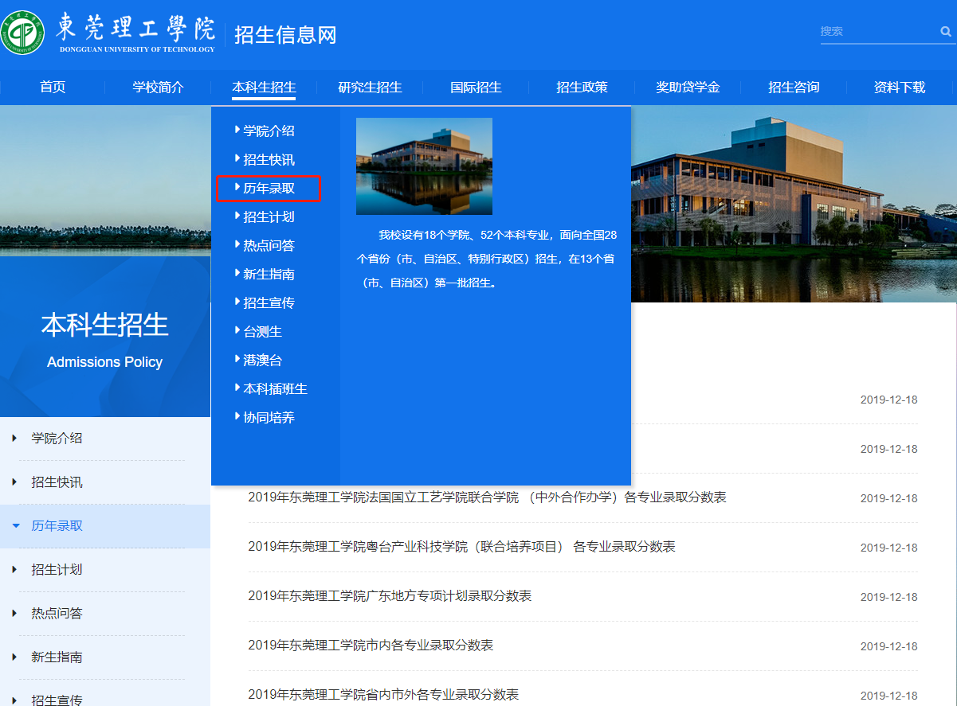
Task: Select 协同培养 in dropdown menu
Action: [x=269, y=417]
